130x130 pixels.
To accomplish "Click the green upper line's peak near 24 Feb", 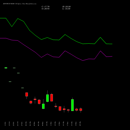I will click(18, 18).
